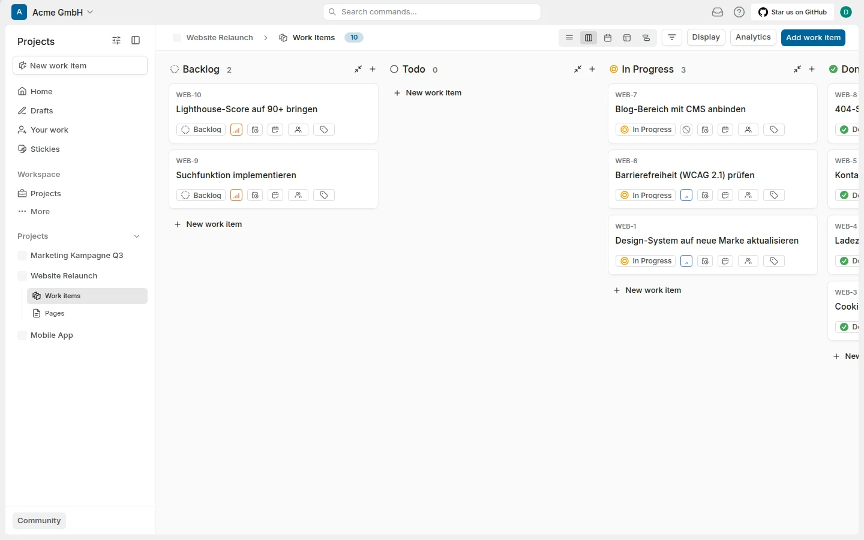This screenshot has height=540, width=864.
Task: Switch to spreadsheet layout view
Action: pos(627,38)
